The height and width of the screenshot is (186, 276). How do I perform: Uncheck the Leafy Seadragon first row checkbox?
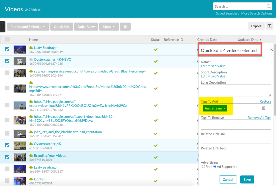[x=7, y=49]
